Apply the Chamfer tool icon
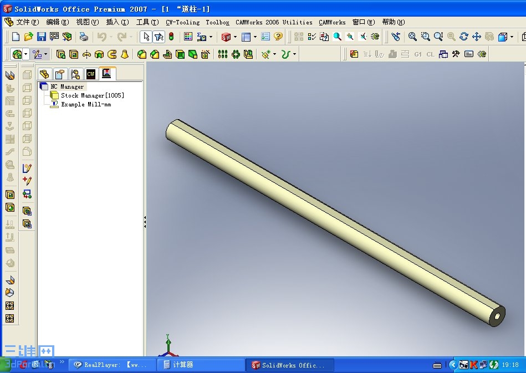526x373 pixels. pos(155,54)
